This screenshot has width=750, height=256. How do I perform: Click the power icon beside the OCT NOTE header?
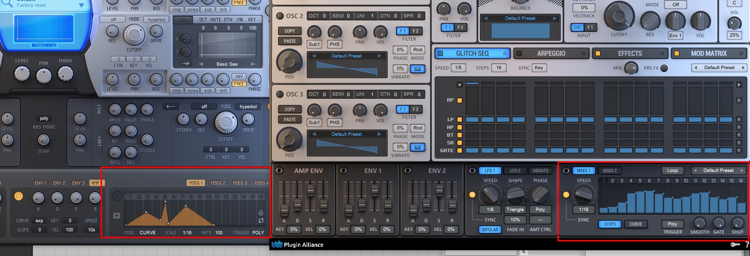tap(182, 20)
